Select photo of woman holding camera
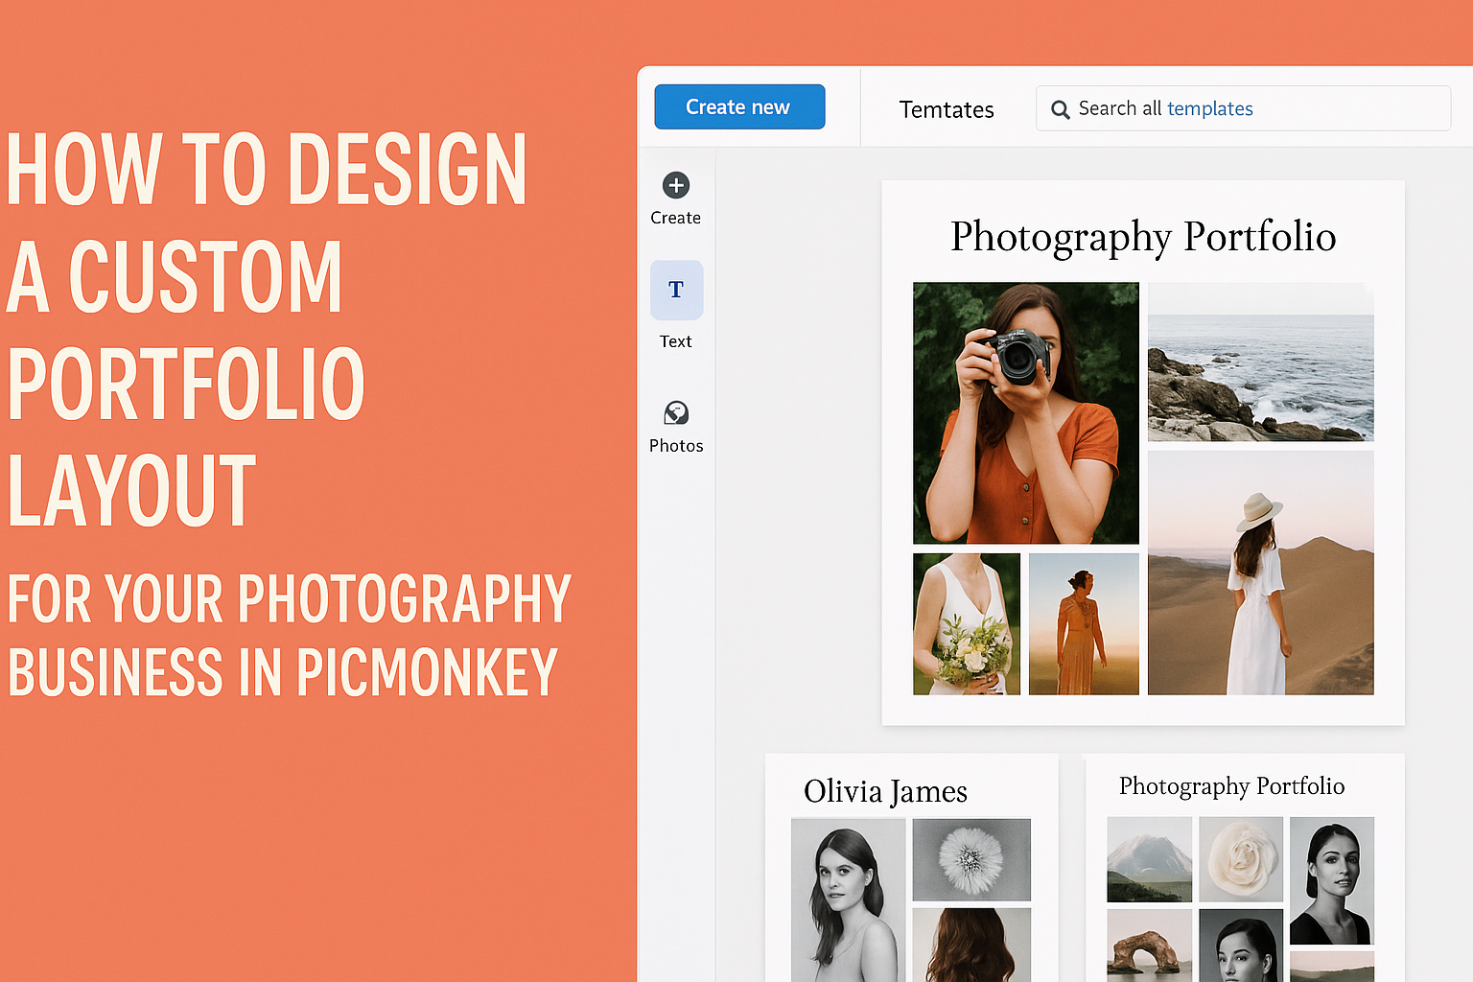The image size is (1473, 982). pyautogui.click(x=1026, y=413)
